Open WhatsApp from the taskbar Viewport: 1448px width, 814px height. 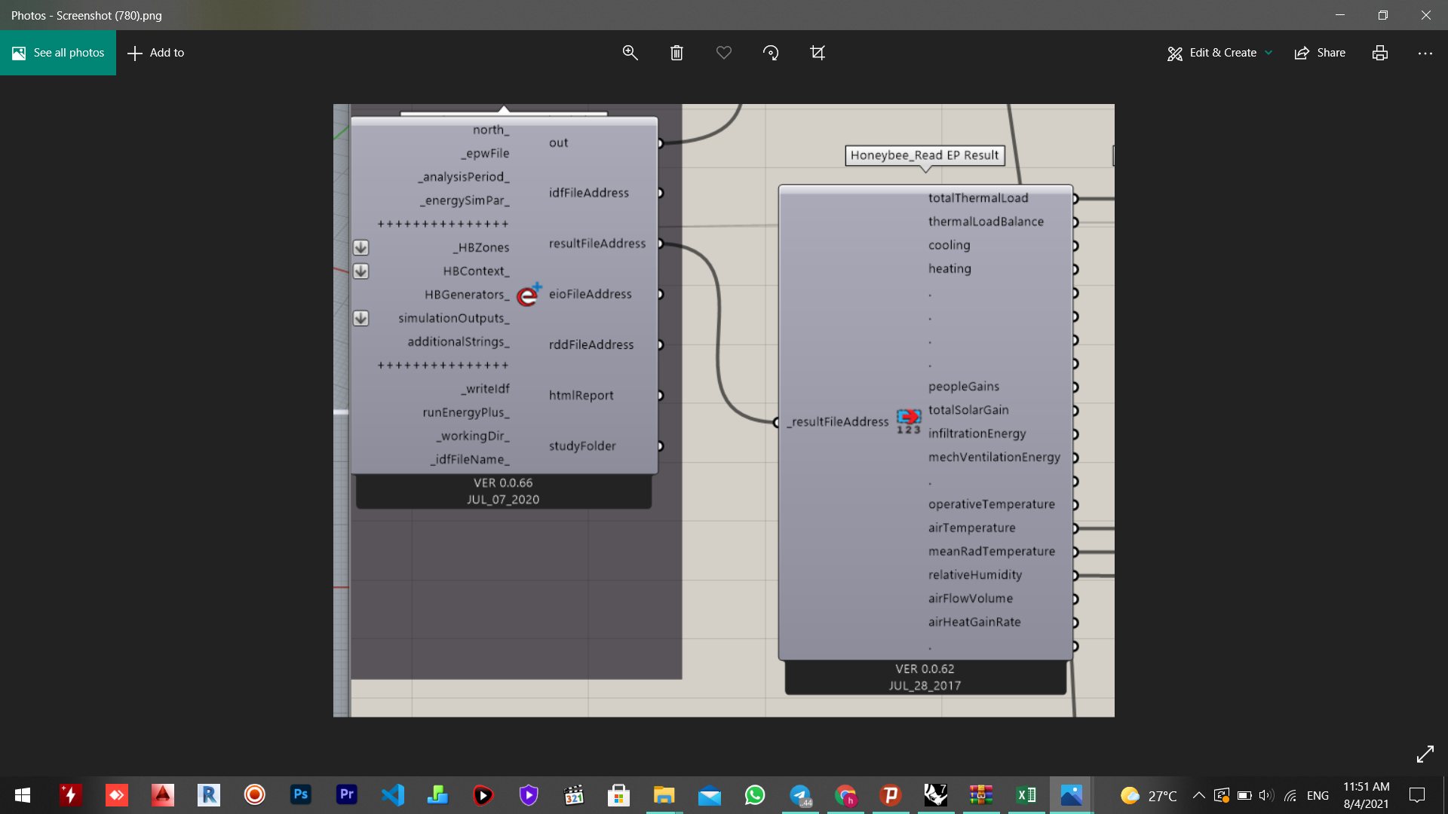pyautogui.click(x=754, y=794)
